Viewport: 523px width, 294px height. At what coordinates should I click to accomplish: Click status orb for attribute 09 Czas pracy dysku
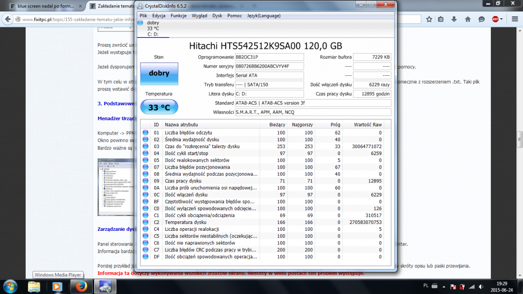point(145,181)
